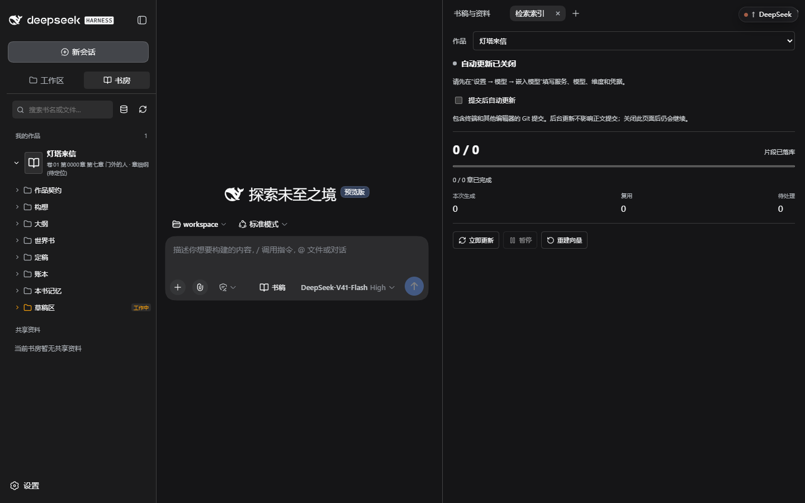Click the 工作中 badge on 章稿区
The image size is (805, 503).
tap(141, 308)
